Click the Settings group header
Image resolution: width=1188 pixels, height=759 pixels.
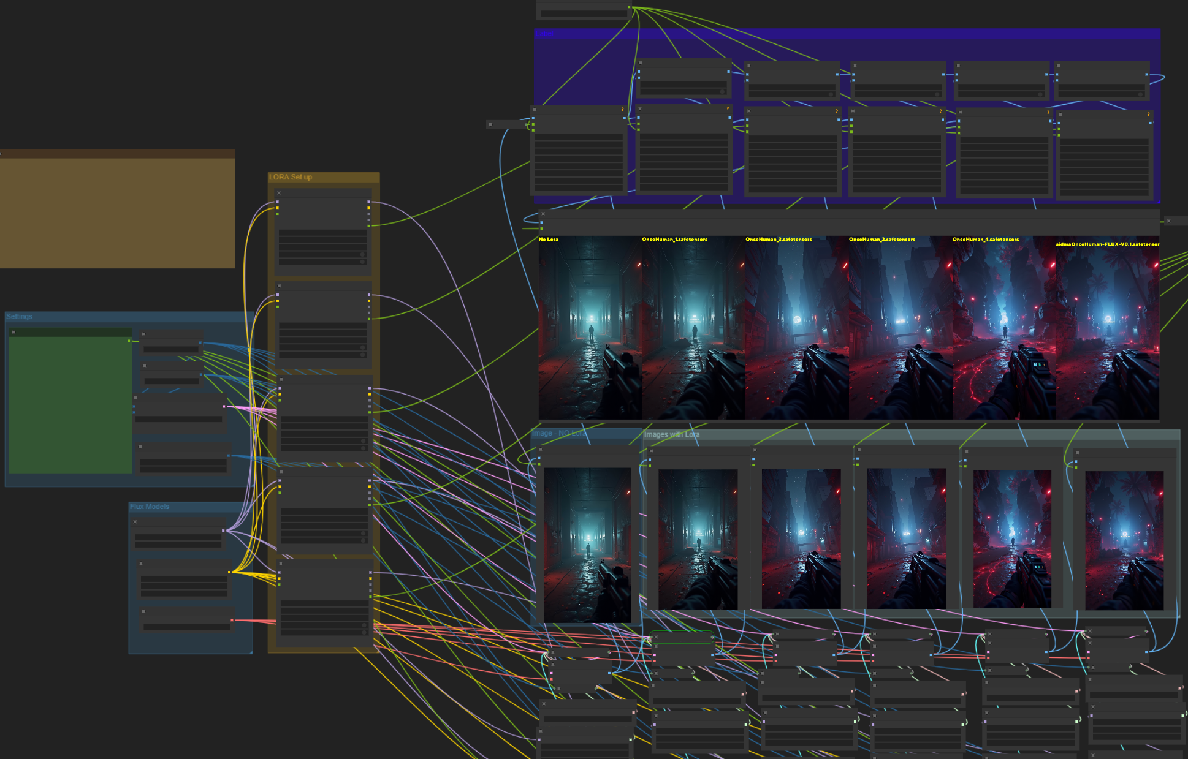click(19, 317)
